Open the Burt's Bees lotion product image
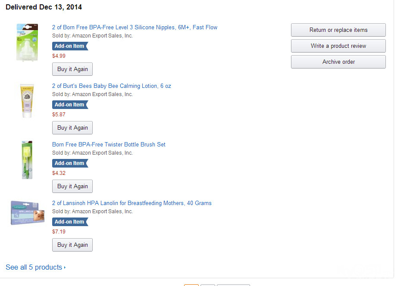 (x=27, y=101)
